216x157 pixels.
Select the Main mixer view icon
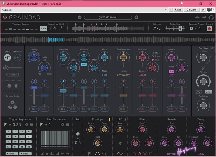pyautogui.click(x=8, y=57)
